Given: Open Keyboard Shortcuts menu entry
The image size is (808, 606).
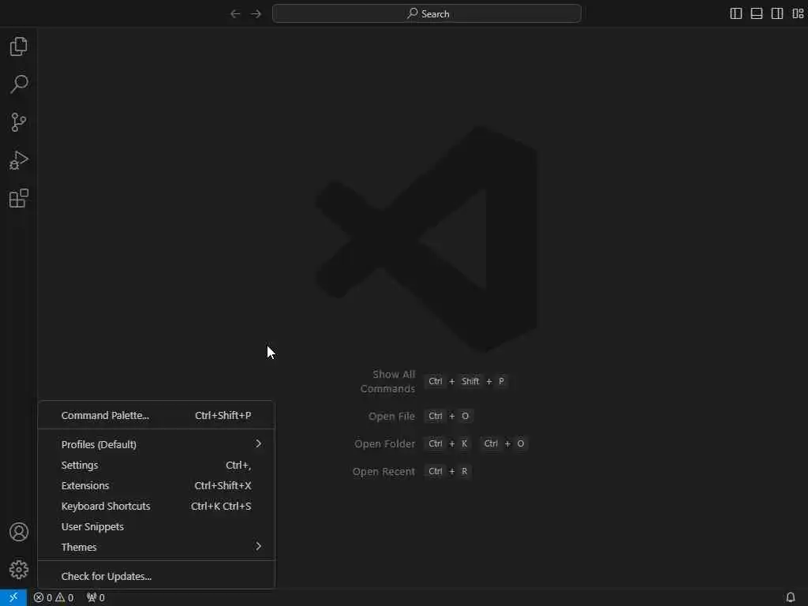Looking at the screenshot, I should pyautogui.click(x=156, y=506).
